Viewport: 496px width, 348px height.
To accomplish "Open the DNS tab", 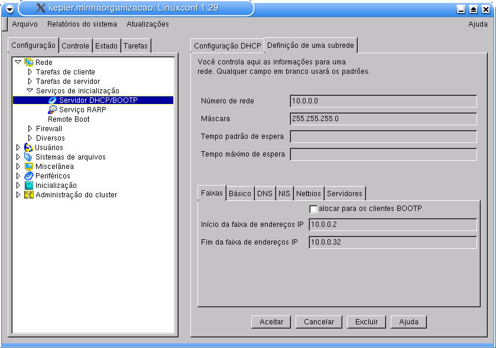I will click(x=265, y=193).
